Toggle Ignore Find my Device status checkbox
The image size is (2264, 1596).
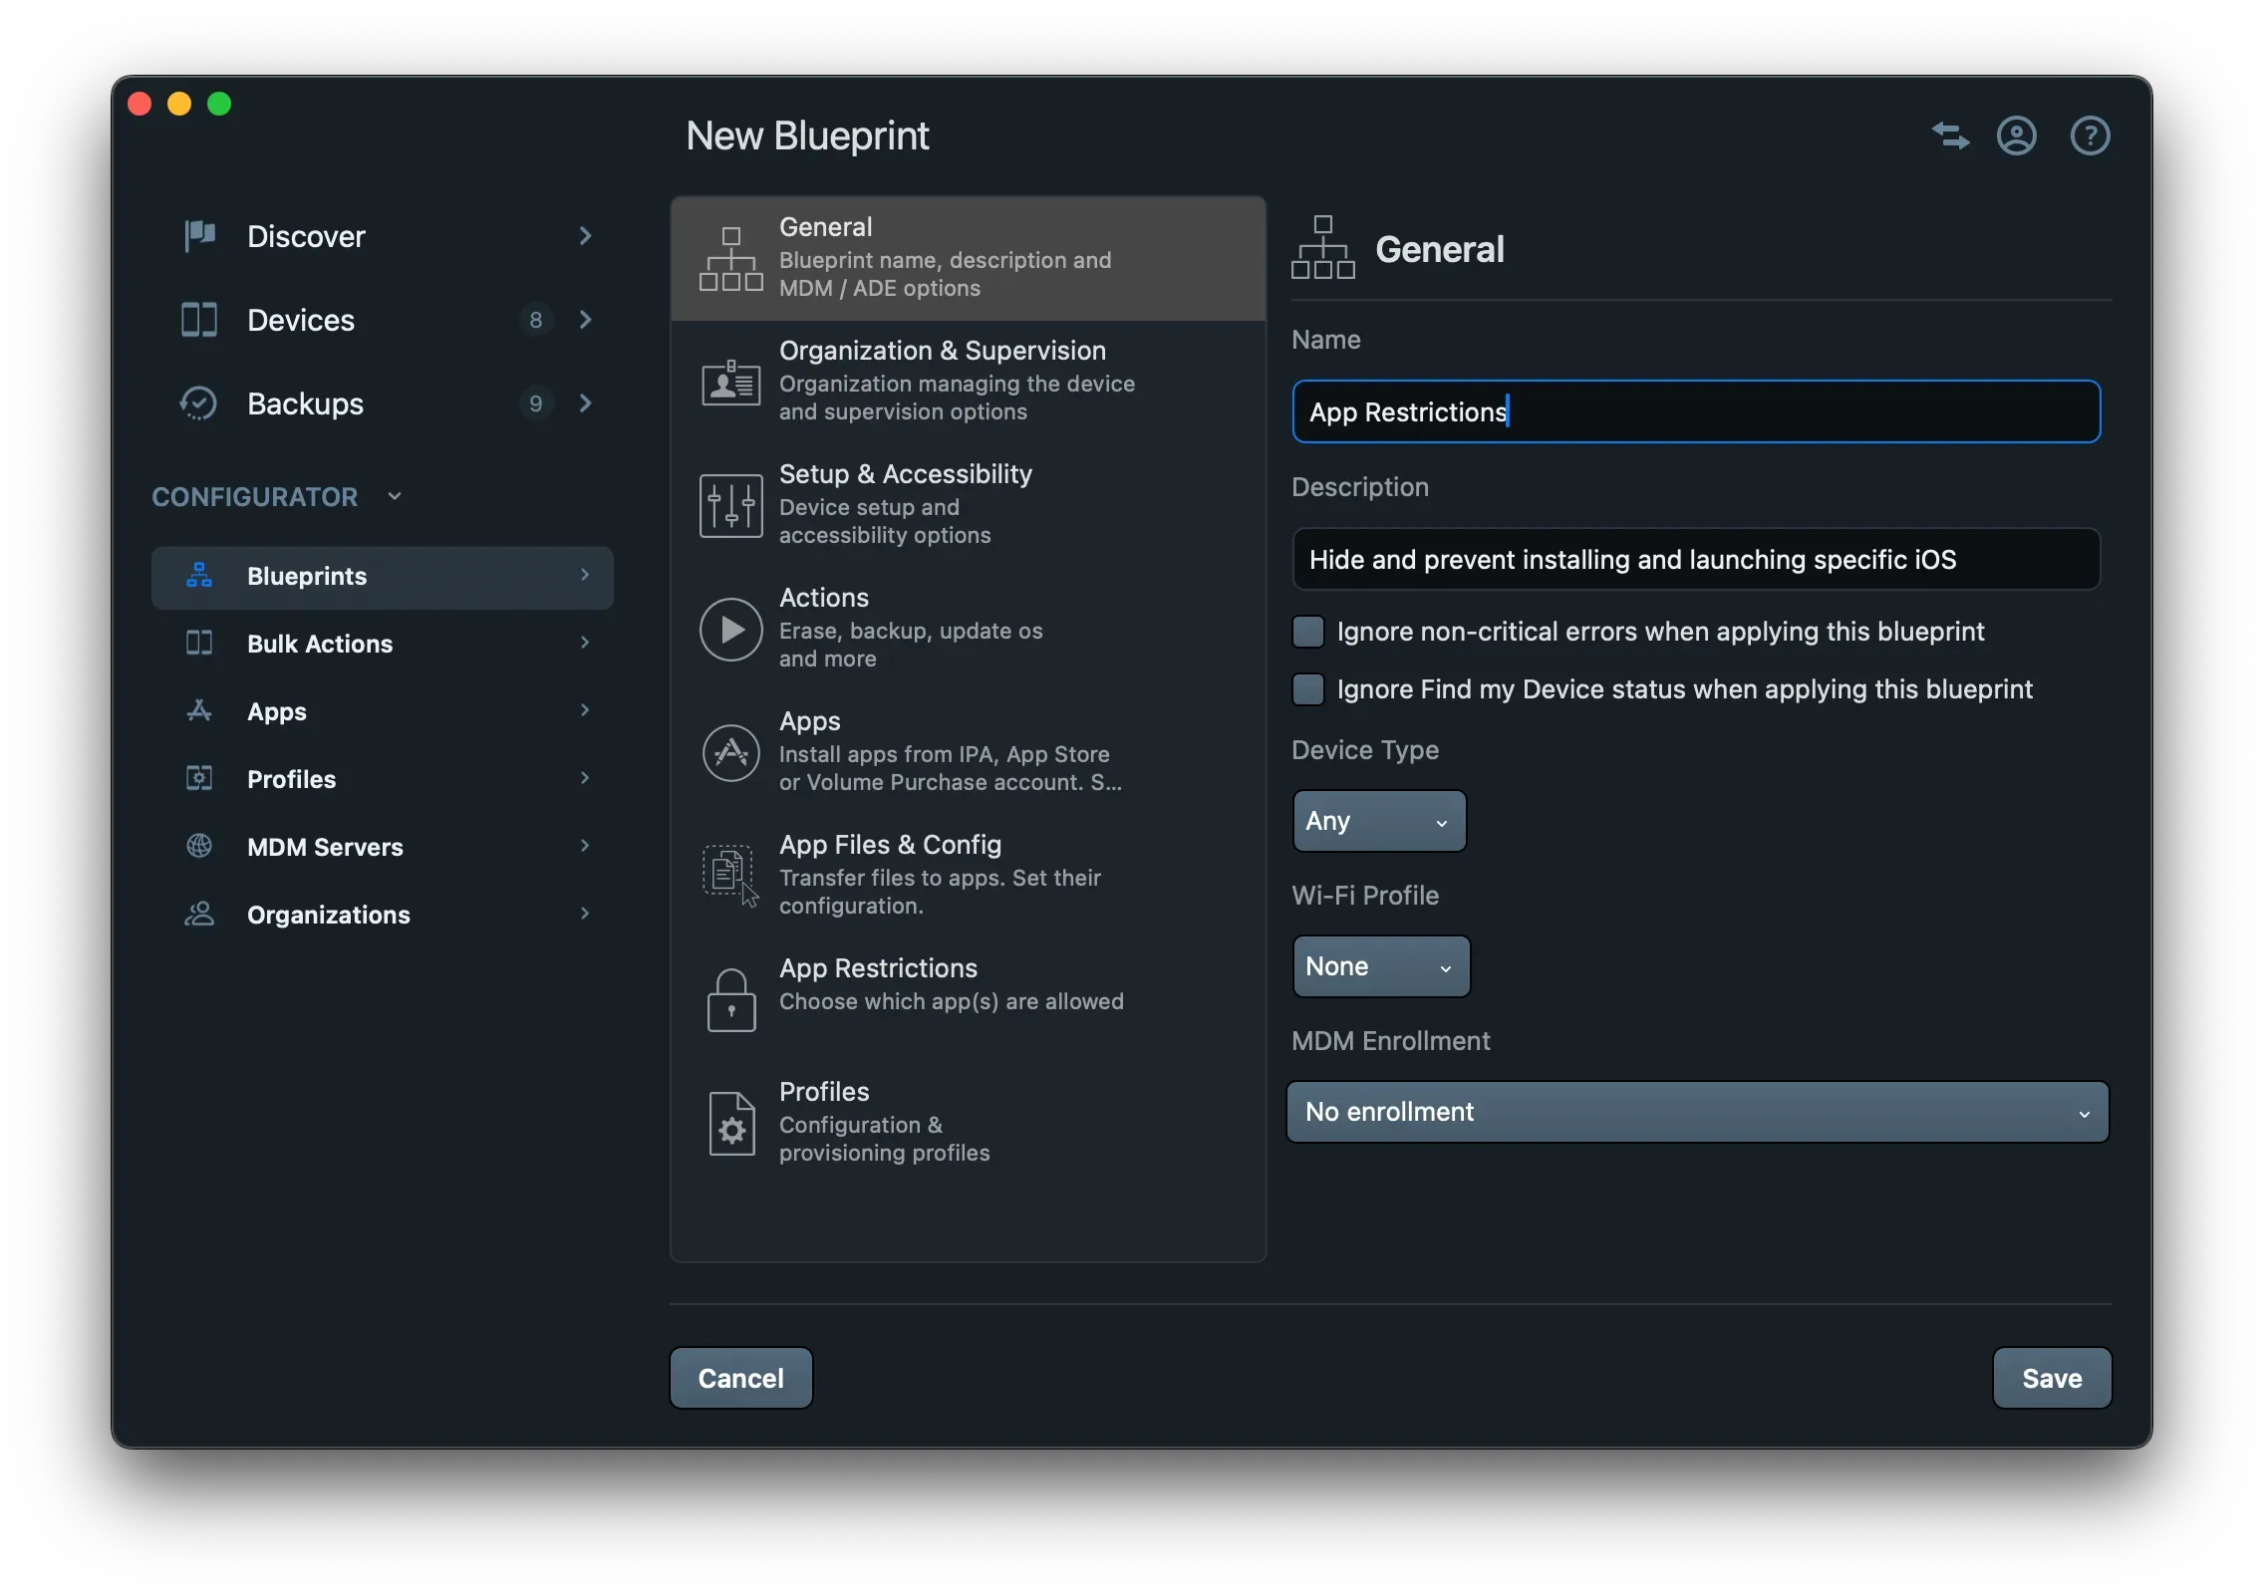pyautogui.click(x=1307, y=689)
